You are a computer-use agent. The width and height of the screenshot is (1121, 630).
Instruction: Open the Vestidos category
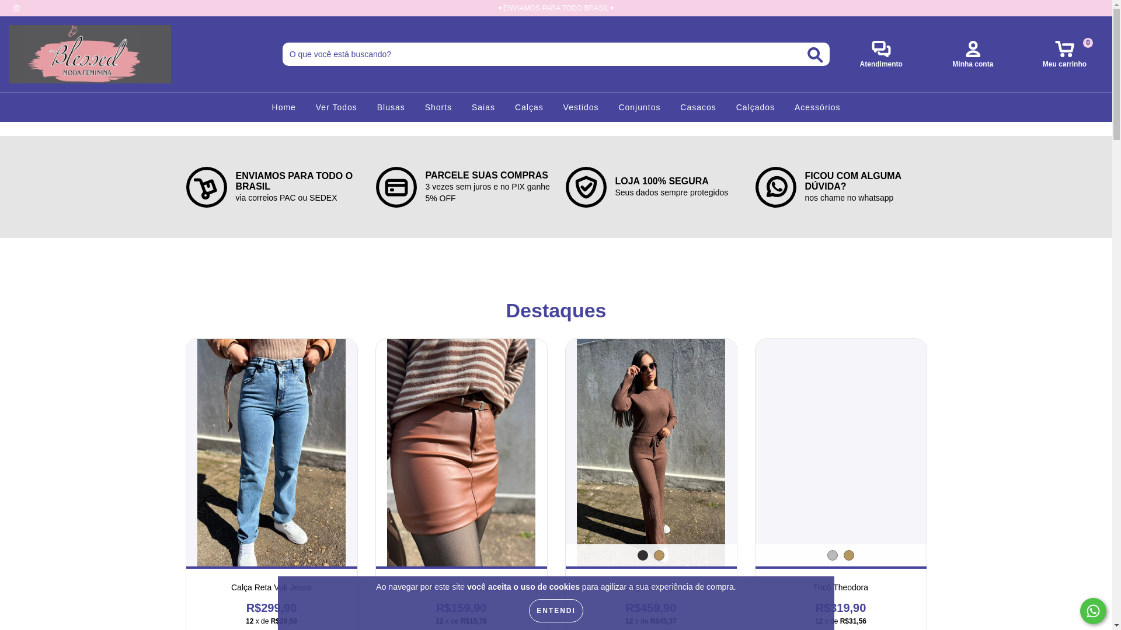[x=581, y=107]
